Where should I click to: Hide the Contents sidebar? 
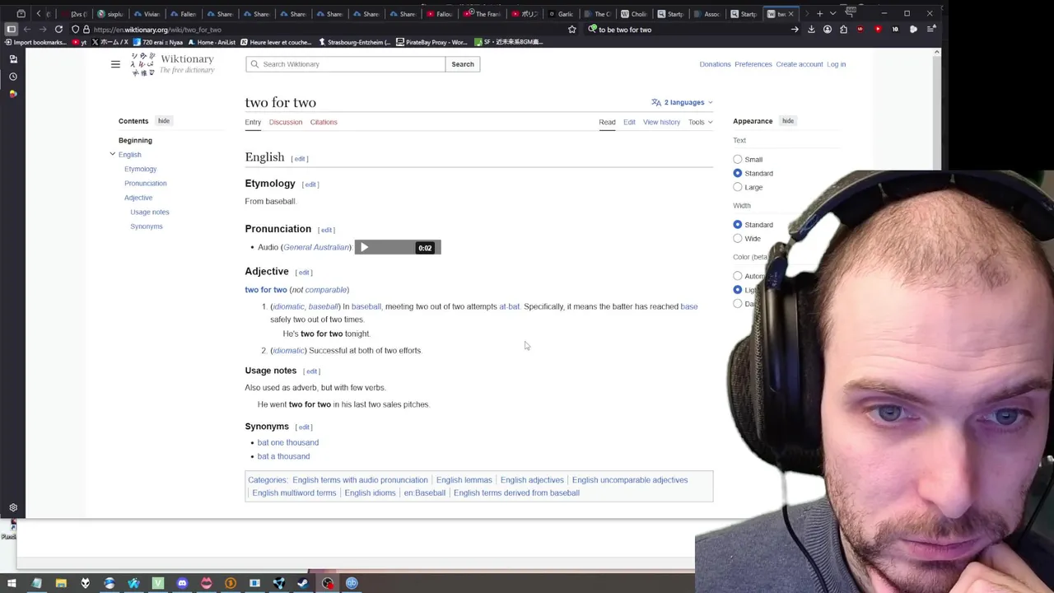164,121
